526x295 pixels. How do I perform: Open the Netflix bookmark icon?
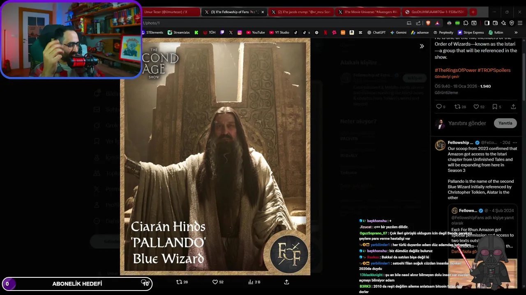[325, 32]
